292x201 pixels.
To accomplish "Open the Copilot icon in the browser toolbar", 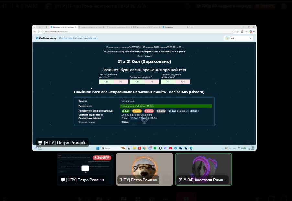I will click(x=251, y=32).
